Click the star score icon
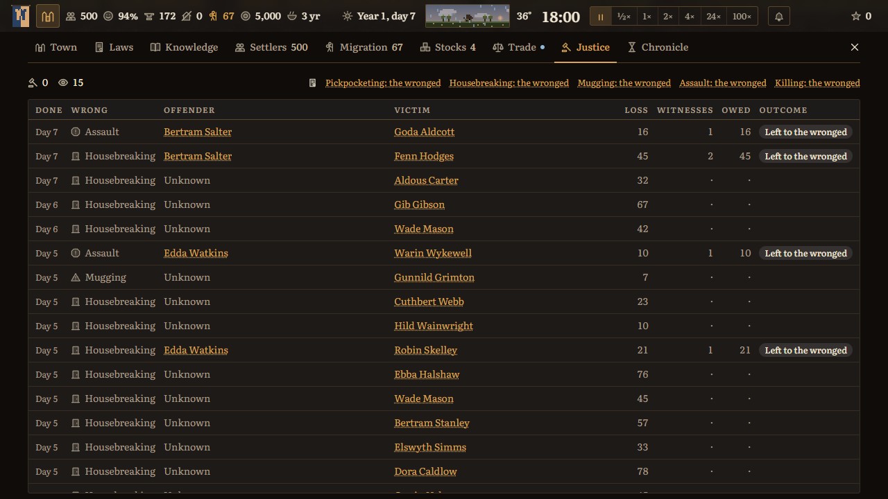The width and height of the screenshot is (888, 499). point(856,16)
